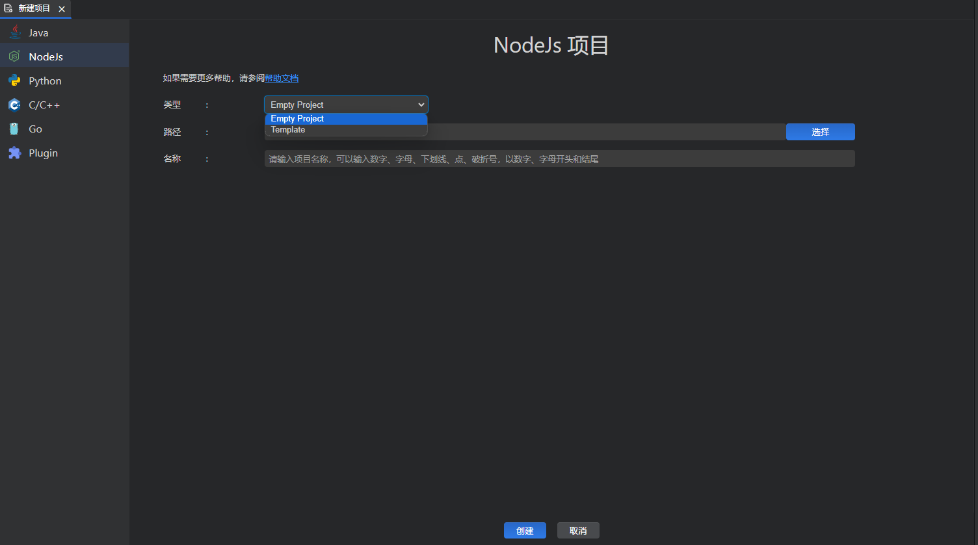Choose Python in the sidebar list

[x=64, y=81]
